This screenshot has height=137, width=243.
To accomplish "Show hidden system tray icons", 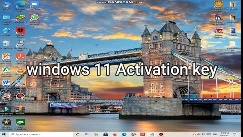I will (194, 134).
